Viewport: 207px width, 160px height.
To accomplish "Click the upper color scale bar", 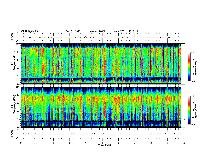I will (189, 67).
